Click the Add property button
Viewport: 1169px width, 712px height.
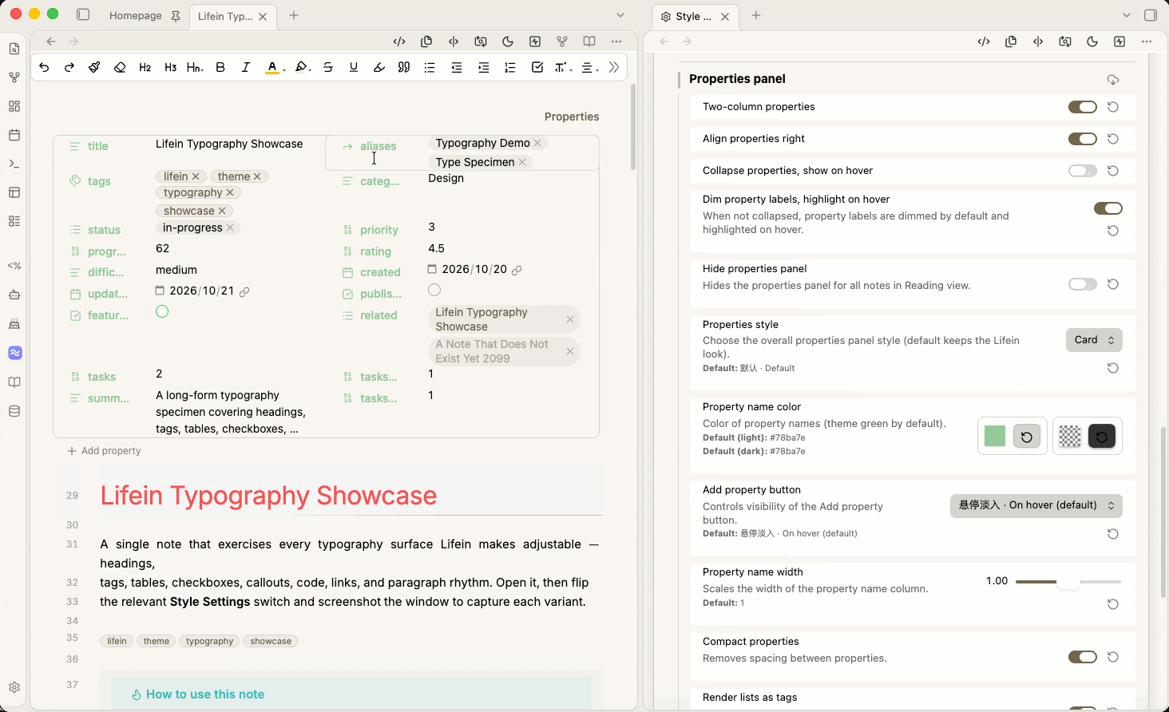(x=104, y=451)
